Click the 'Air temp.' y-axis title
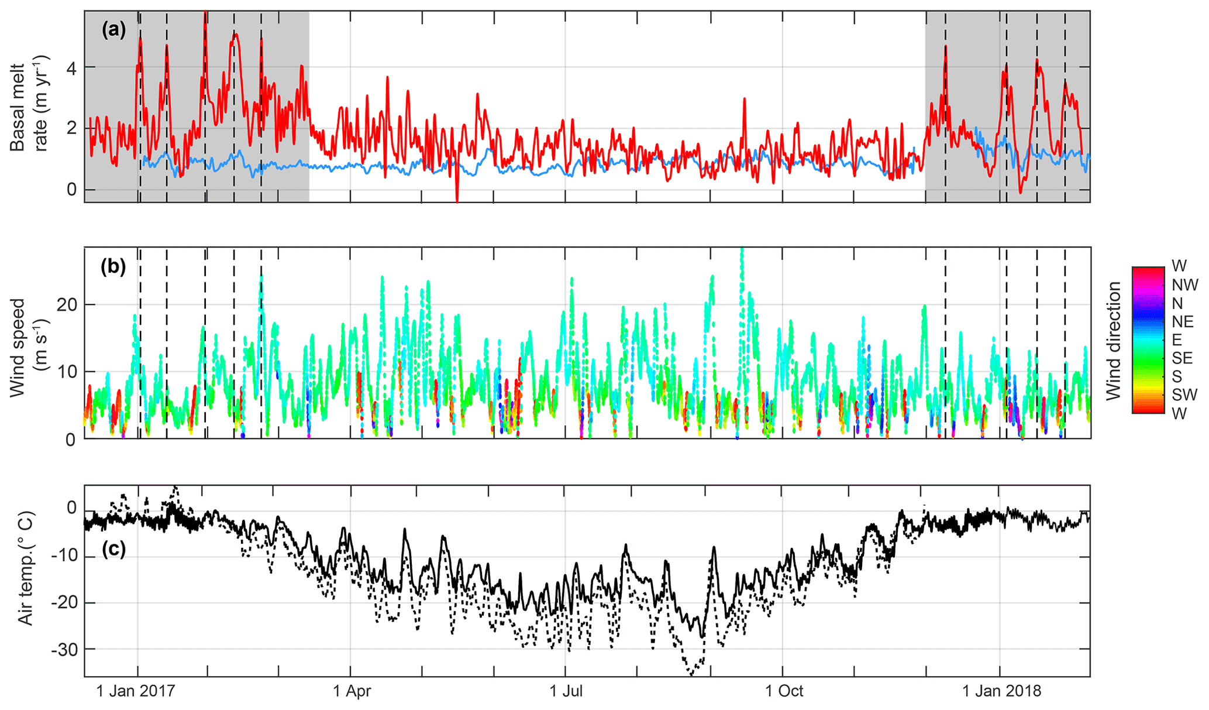Viewport: 1209px width, 710px height. click(26, 568)
